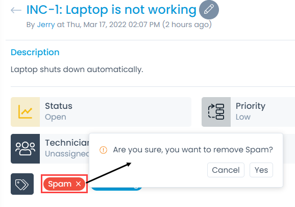Go back using the left arrow icon
Screen dimensions: 295x207
click(16, 10)
